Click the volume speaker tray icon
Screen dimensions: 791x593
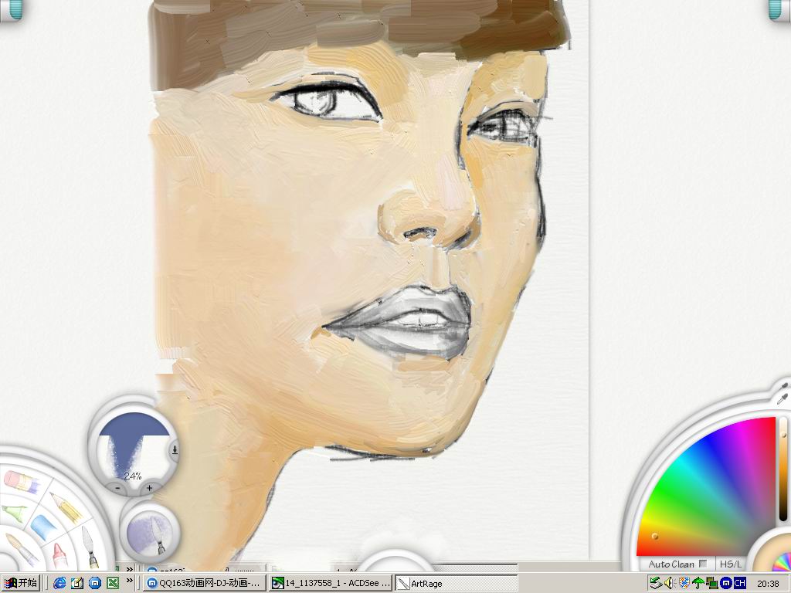pyautogui.click(x=670, y=583)
